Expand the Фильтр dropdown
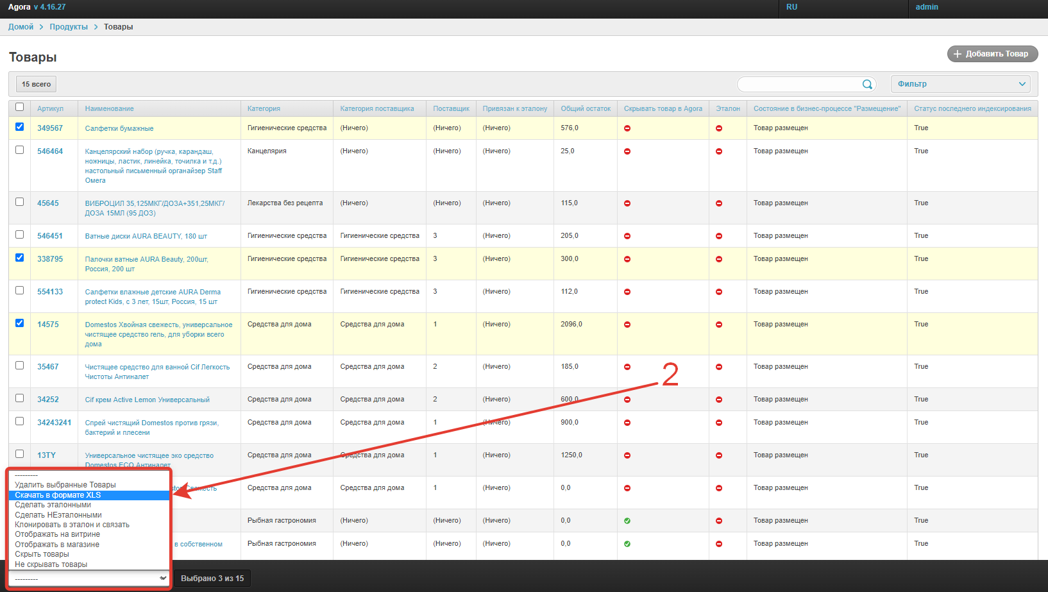This screenshot has width=1048, height=592. (x=960, y=84)
